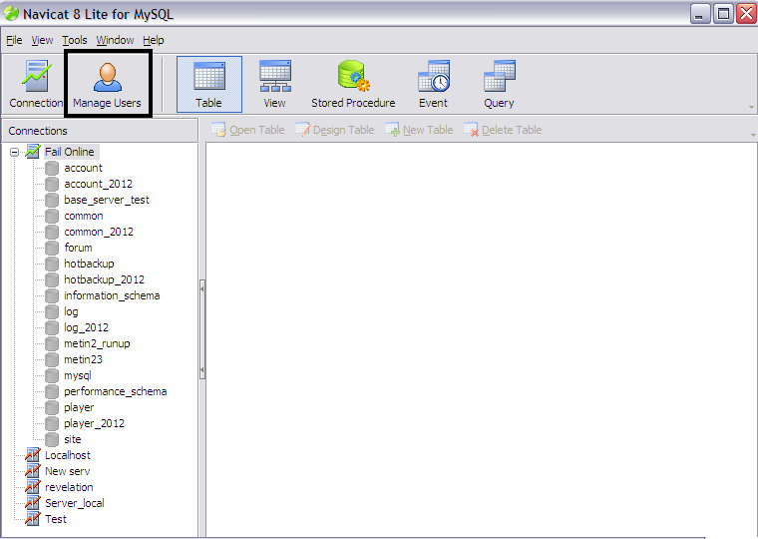
Task: Select the player_2012 database name
Action: [x=95, y=423]
